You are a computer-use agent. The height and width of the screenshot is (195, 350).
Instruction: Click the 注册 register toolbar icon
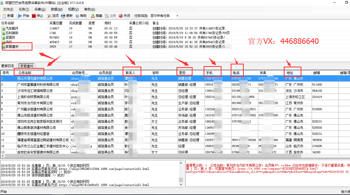pyautogui.click(x=107, y=16)
